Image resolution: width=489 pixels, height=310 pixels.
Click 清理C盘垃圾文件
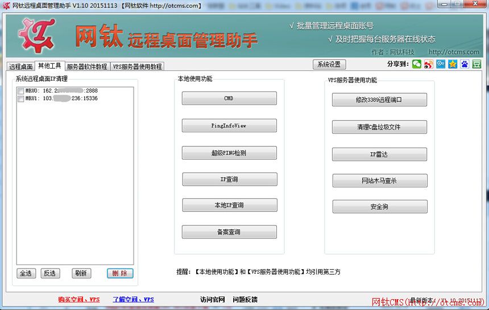379,127
